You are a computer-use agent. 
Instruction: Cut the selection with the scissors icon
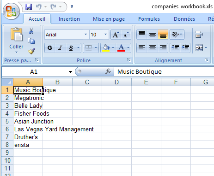31,31
